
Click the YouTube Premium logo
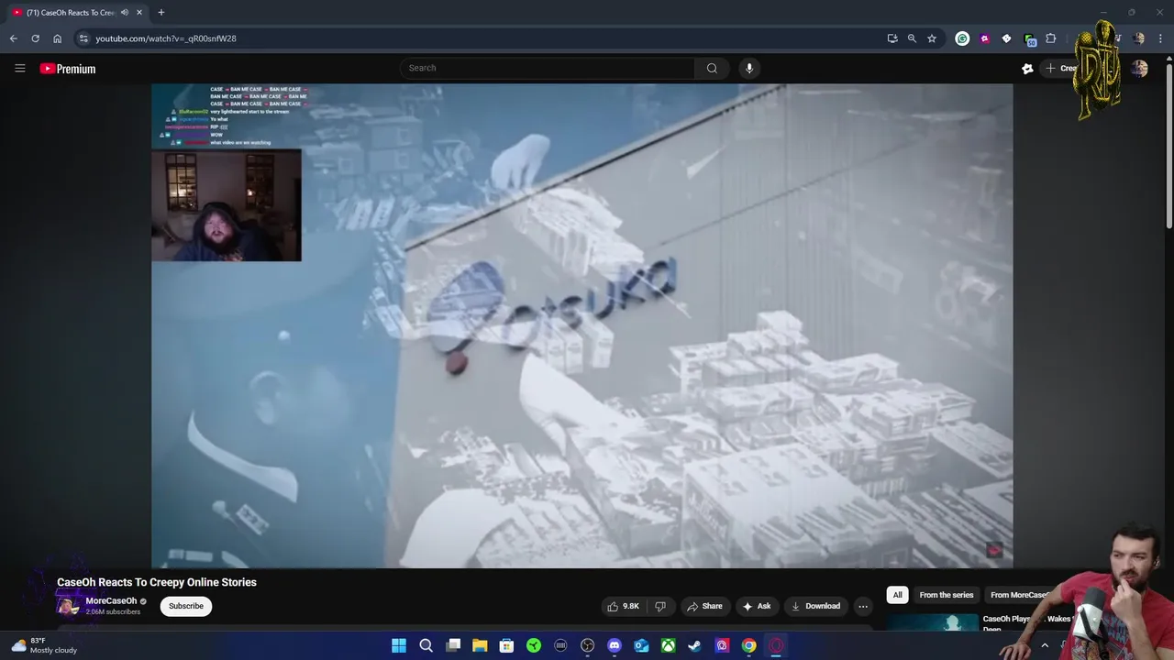[68, 69]
